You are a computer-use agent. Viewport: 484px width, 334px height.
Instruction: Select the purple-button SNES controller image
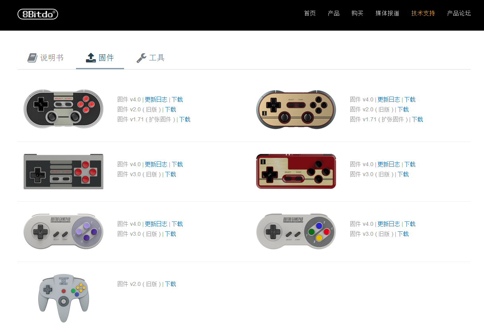click(64, 231)
